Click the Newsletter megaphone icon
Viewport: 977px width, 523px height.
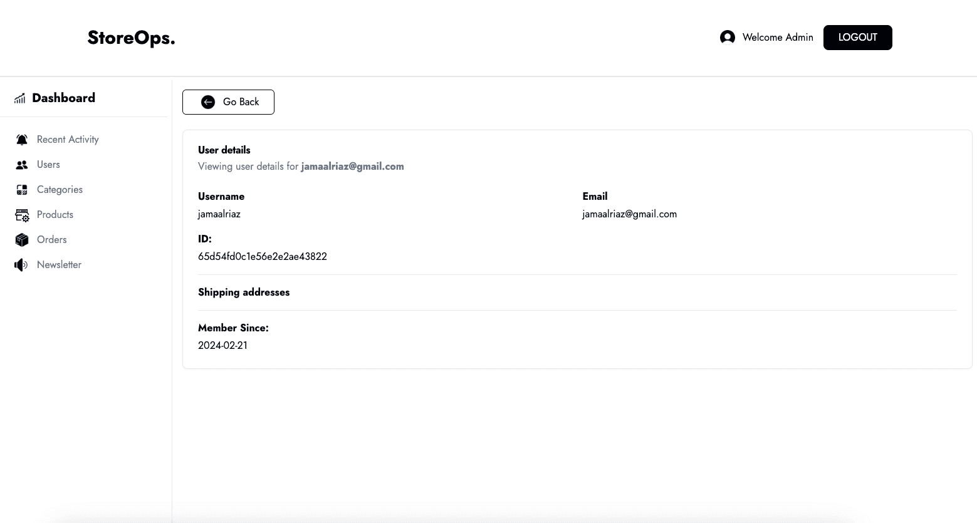click(x=21, y=265)
